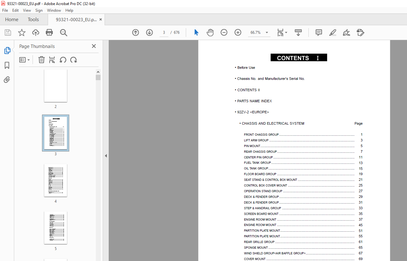Open the Attachments paperclip panel
This screenshot has width=407, height=261.
click(7, 80)
